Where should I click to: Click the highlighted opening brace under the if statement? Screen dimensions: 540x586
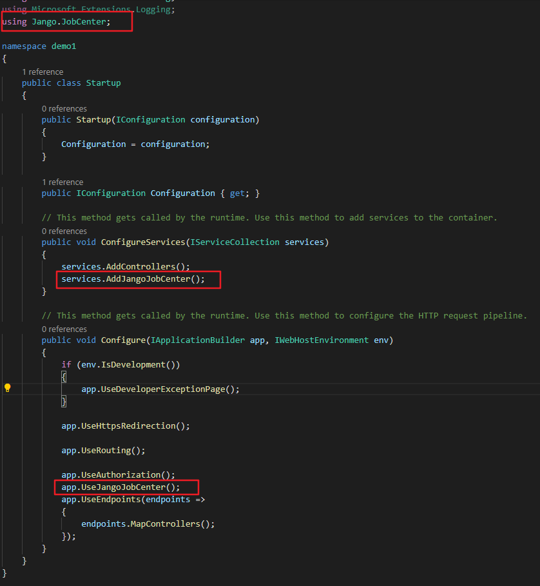[x=64, y=376]
